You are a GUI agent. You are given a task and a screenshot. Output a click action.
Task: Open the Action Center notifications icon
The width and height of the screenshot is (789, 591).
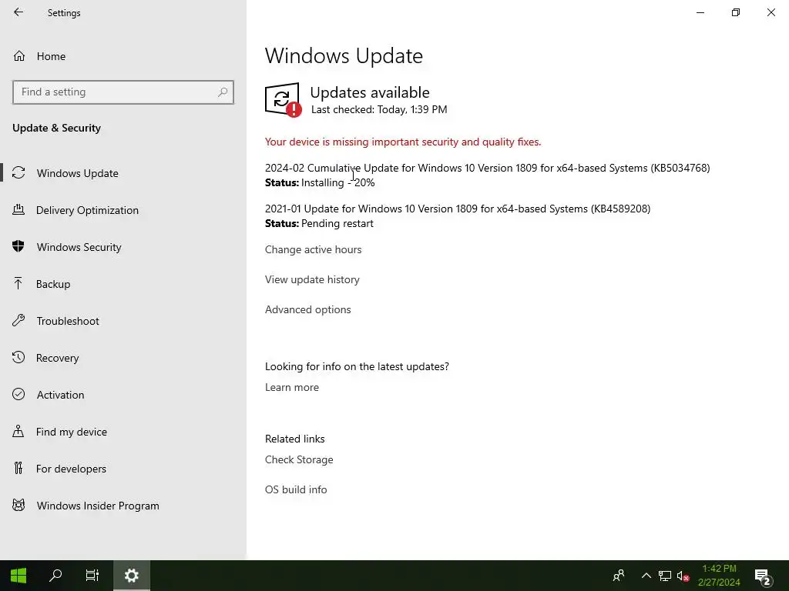coord(763,576)
